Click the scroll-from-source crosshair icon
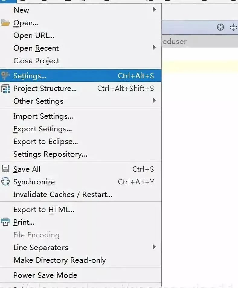Viewport: 238px width, 288px height. [220, 27]
